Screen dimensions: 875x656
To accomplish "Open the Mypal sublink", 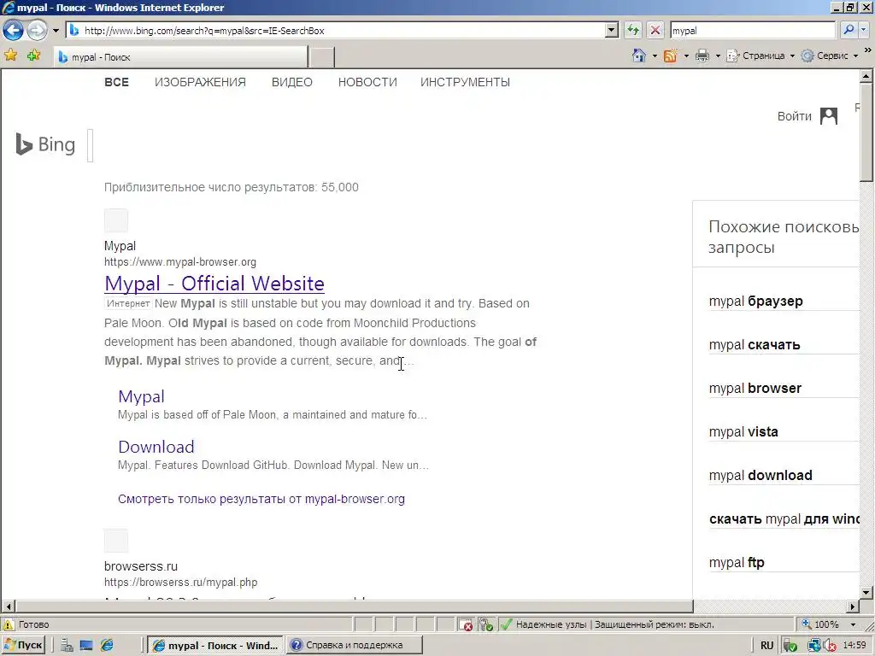I will tap(141, 396).
